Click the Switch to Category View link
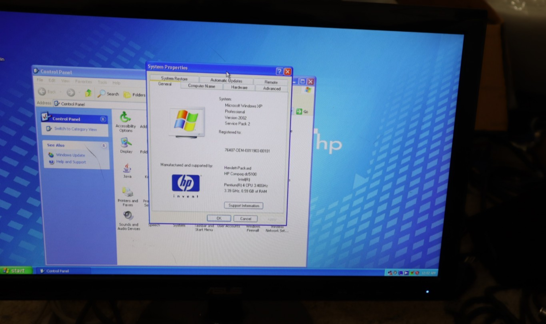 (x=75, y=129)
